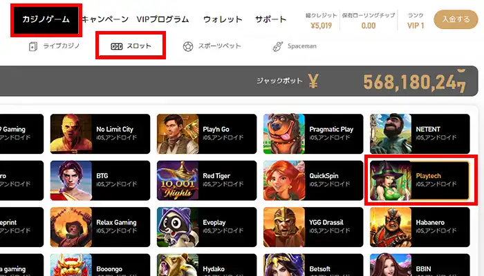The height and width of the screenshot is (276, 484).
Task: Click Pragmatic Play dog thumbnail
Action: coord(284,134)
